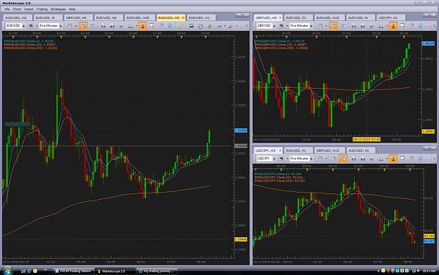Click the first blue indicator icon in GBP/USD toolbar
439x275 pixels.
point(353,26)
